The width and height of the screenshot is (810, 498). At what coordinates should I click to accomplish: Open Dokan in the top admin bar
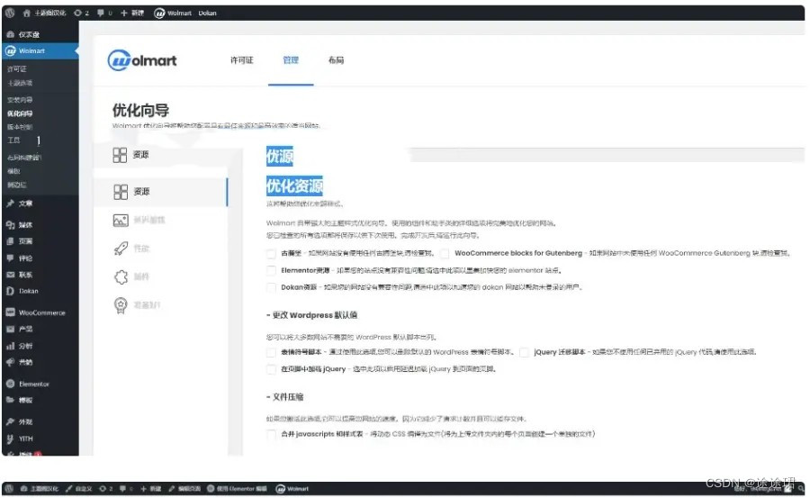pos(207,13)
